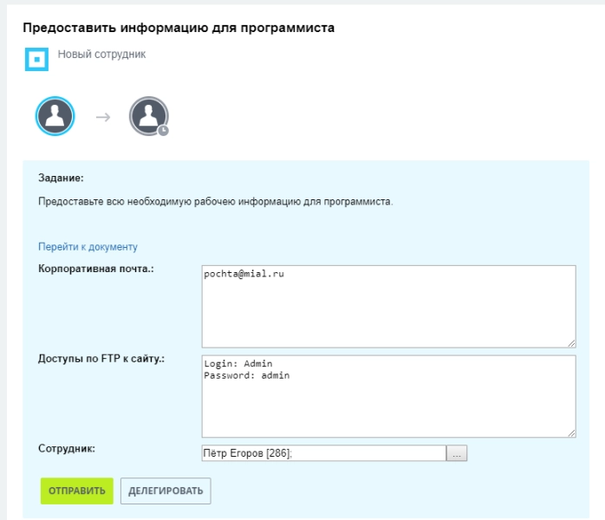
Task: Focus the Корпоративная почта text area
Action: coord(387,306)
